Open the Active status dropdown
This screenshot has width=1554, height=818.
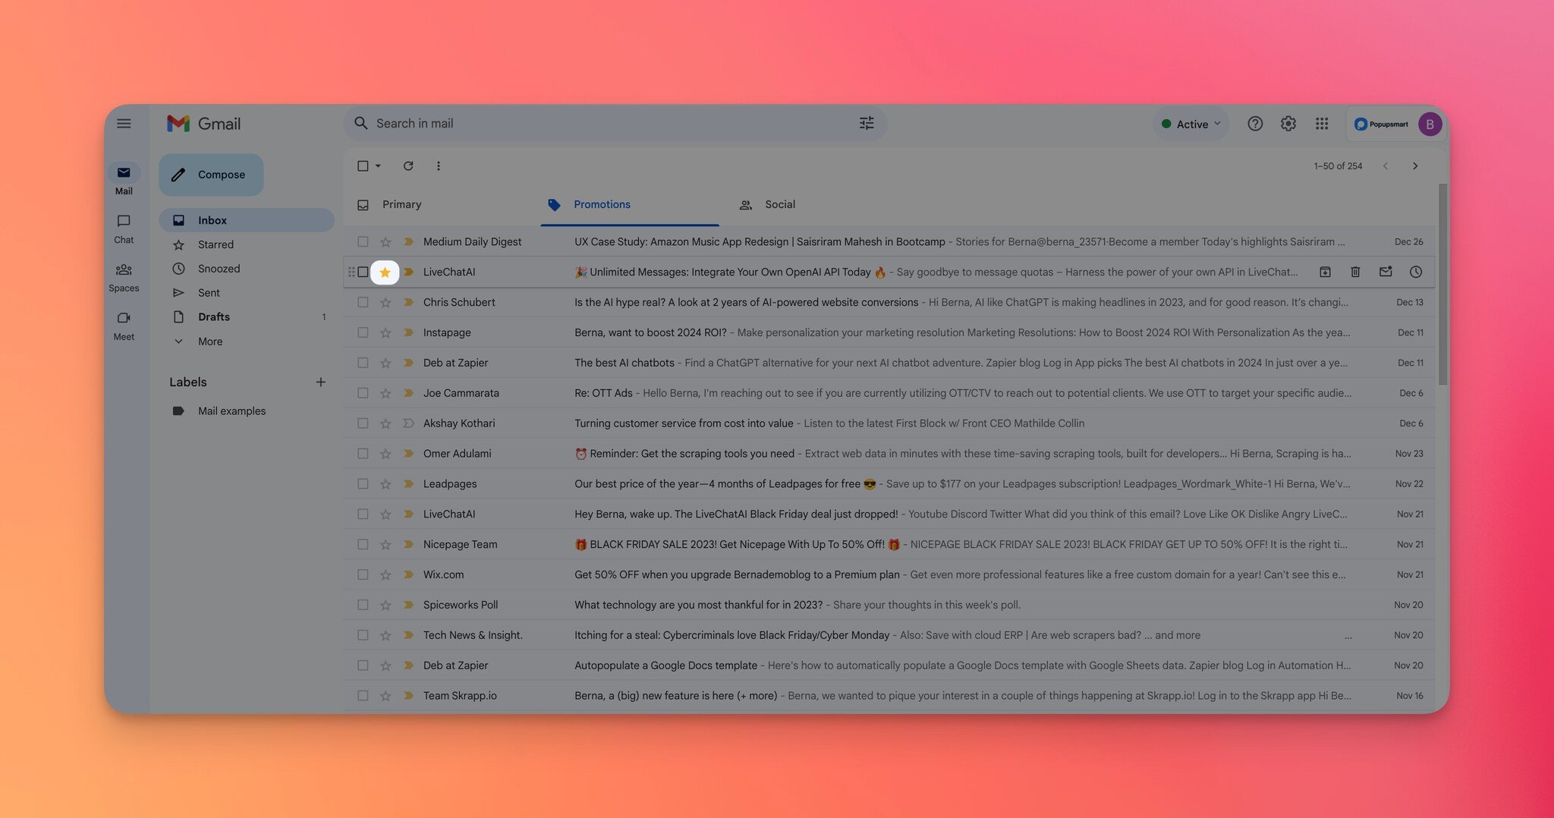click(x=1191, y=124)
